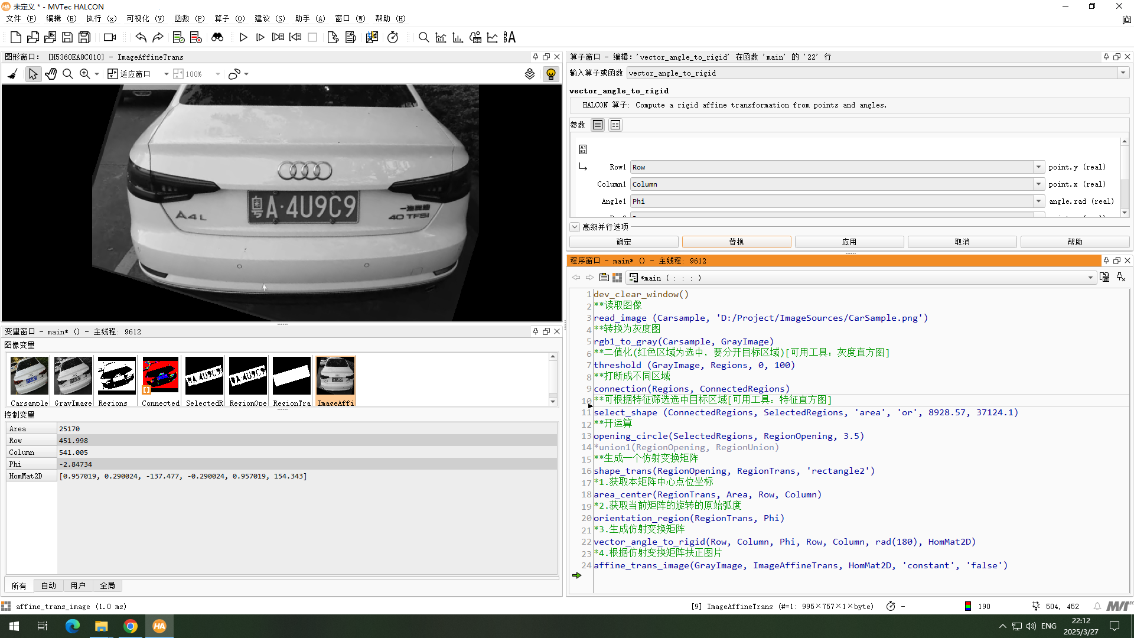Switch parameter view to compact list
Image resolution: width=1134 pixels, height=638 pixels.
(615, 125)
